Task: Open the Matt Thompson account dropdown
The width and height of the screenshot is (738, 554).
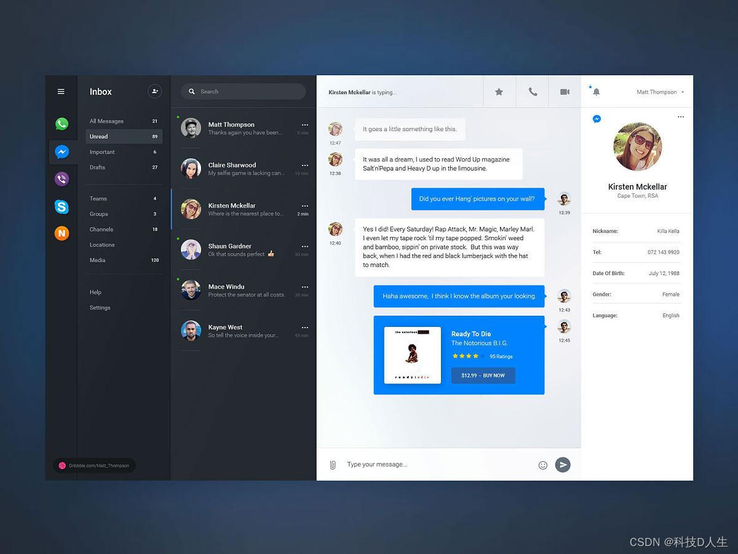Action: click(x=660, y=92)
